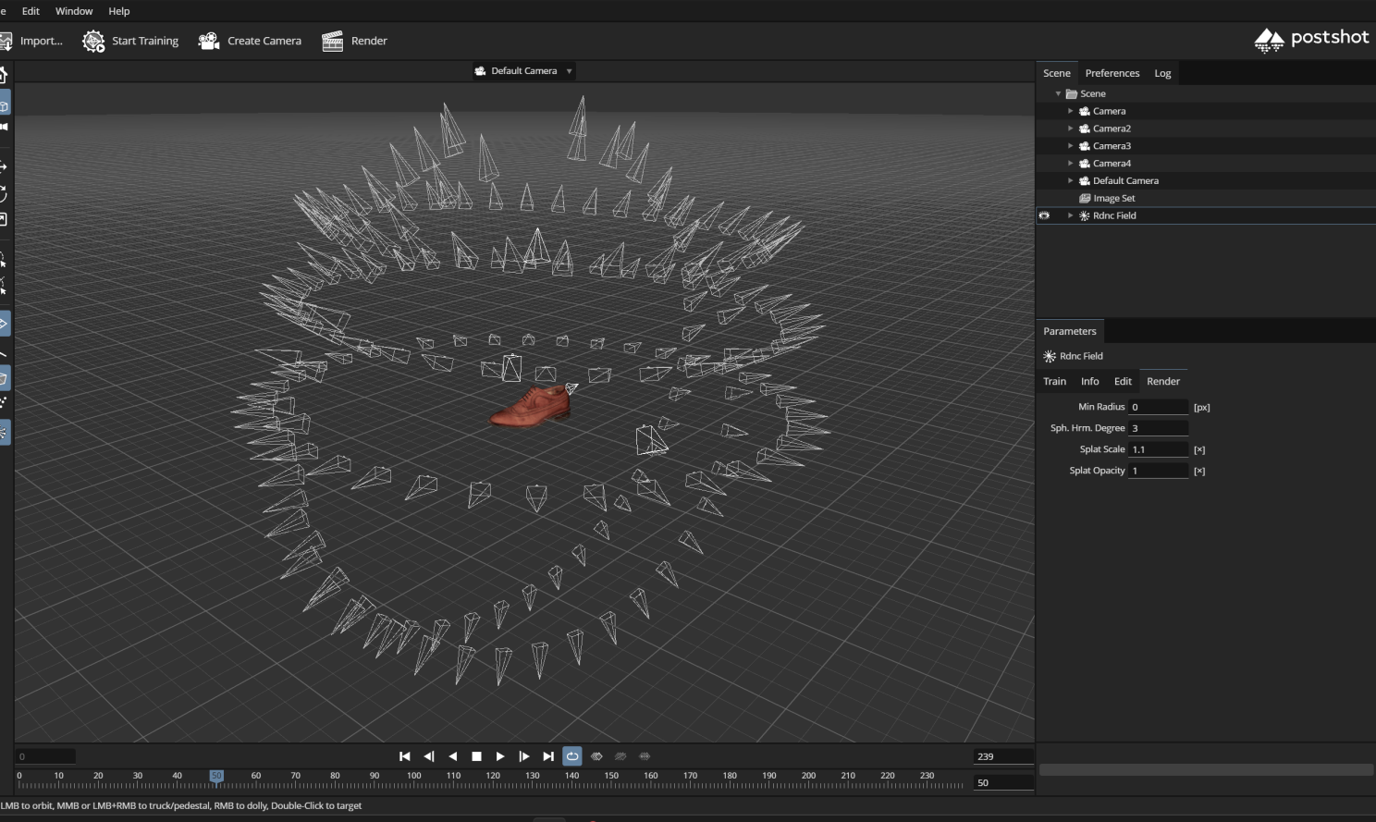Click frame 100 on the timeline ruler
Image resolution: width=1376 pixels, height=822 pixels.
(413, 776)
